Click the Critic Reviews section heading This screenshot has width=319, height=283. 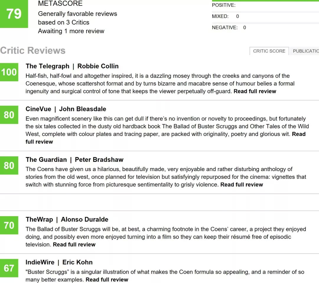(33, 51)
